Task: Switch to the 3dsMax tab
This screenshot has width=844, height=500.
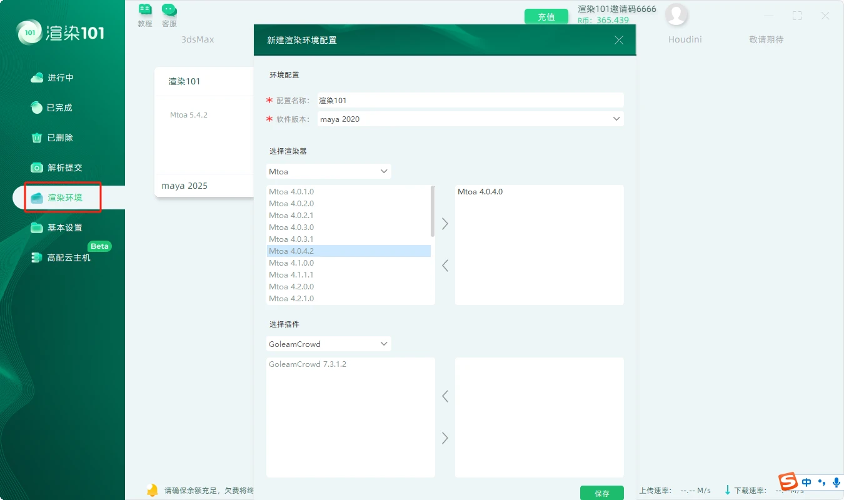Action: tap(198, 39)
